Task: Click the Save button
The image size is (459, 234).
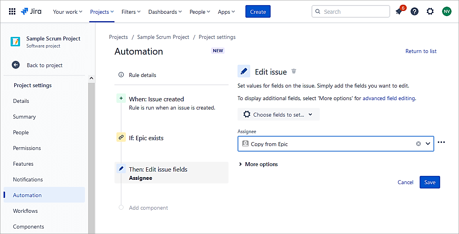Action: 430,182
